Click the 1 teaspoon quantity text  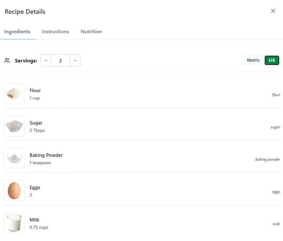tap(40, 163)
